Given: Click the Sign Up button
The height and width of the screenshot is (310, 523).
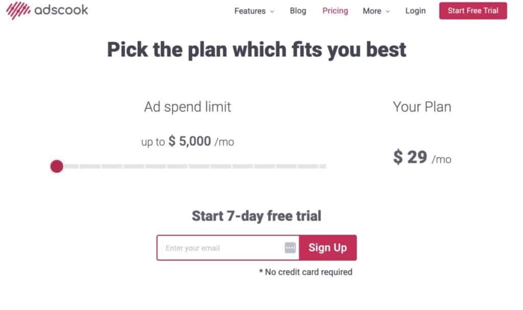Looking at the screenshot, I should coord(328,248).
